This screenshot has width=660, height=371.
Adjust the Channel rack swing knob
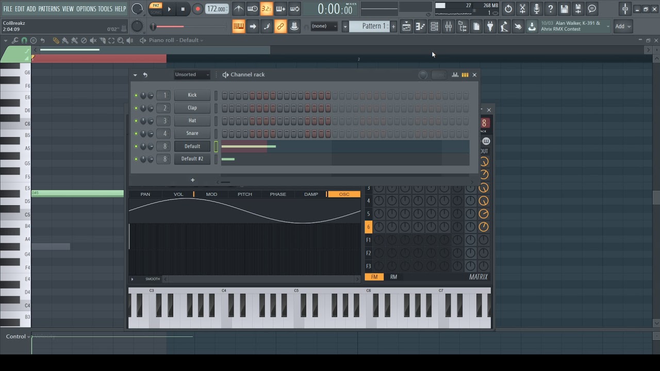pos(423,75)
